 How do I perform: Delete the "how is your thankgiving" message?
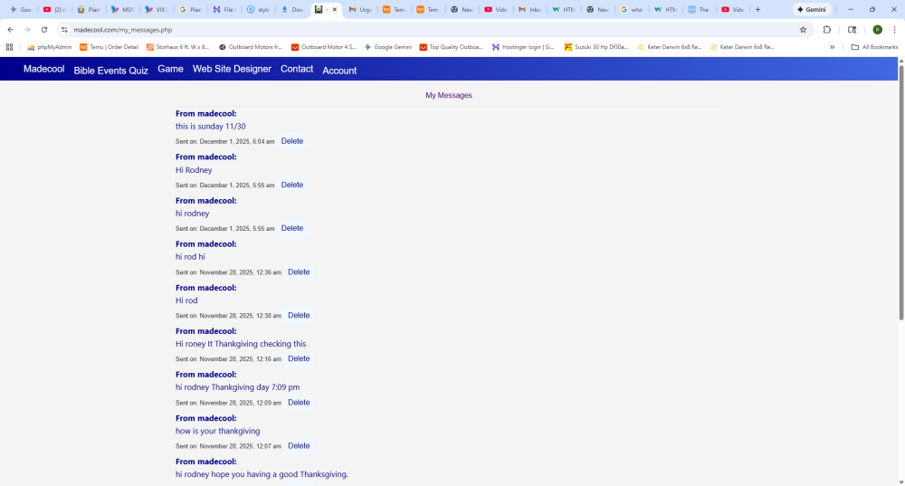pos(299,445)
